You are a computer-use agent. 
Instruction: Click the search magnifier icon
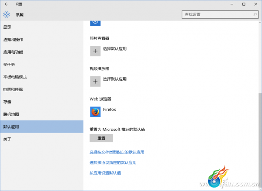[255, 14]
